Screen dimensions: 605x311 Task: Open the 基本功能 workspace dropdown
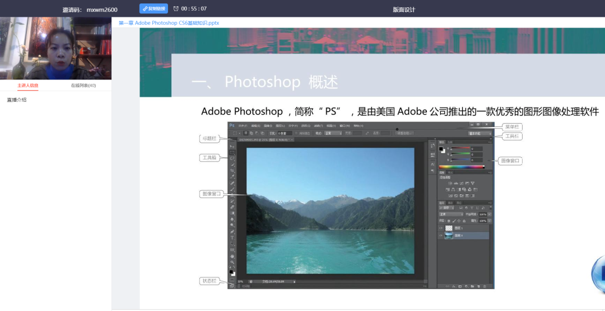[480, 134]
